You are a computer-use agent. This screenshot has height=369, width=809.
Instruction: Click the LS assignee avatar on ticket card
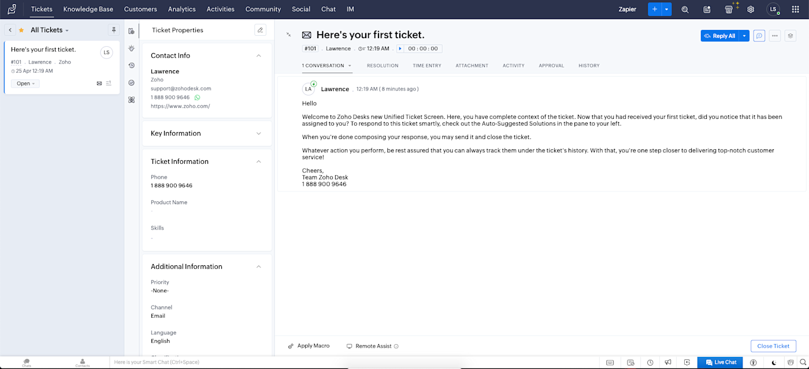(x=106, y=52)
